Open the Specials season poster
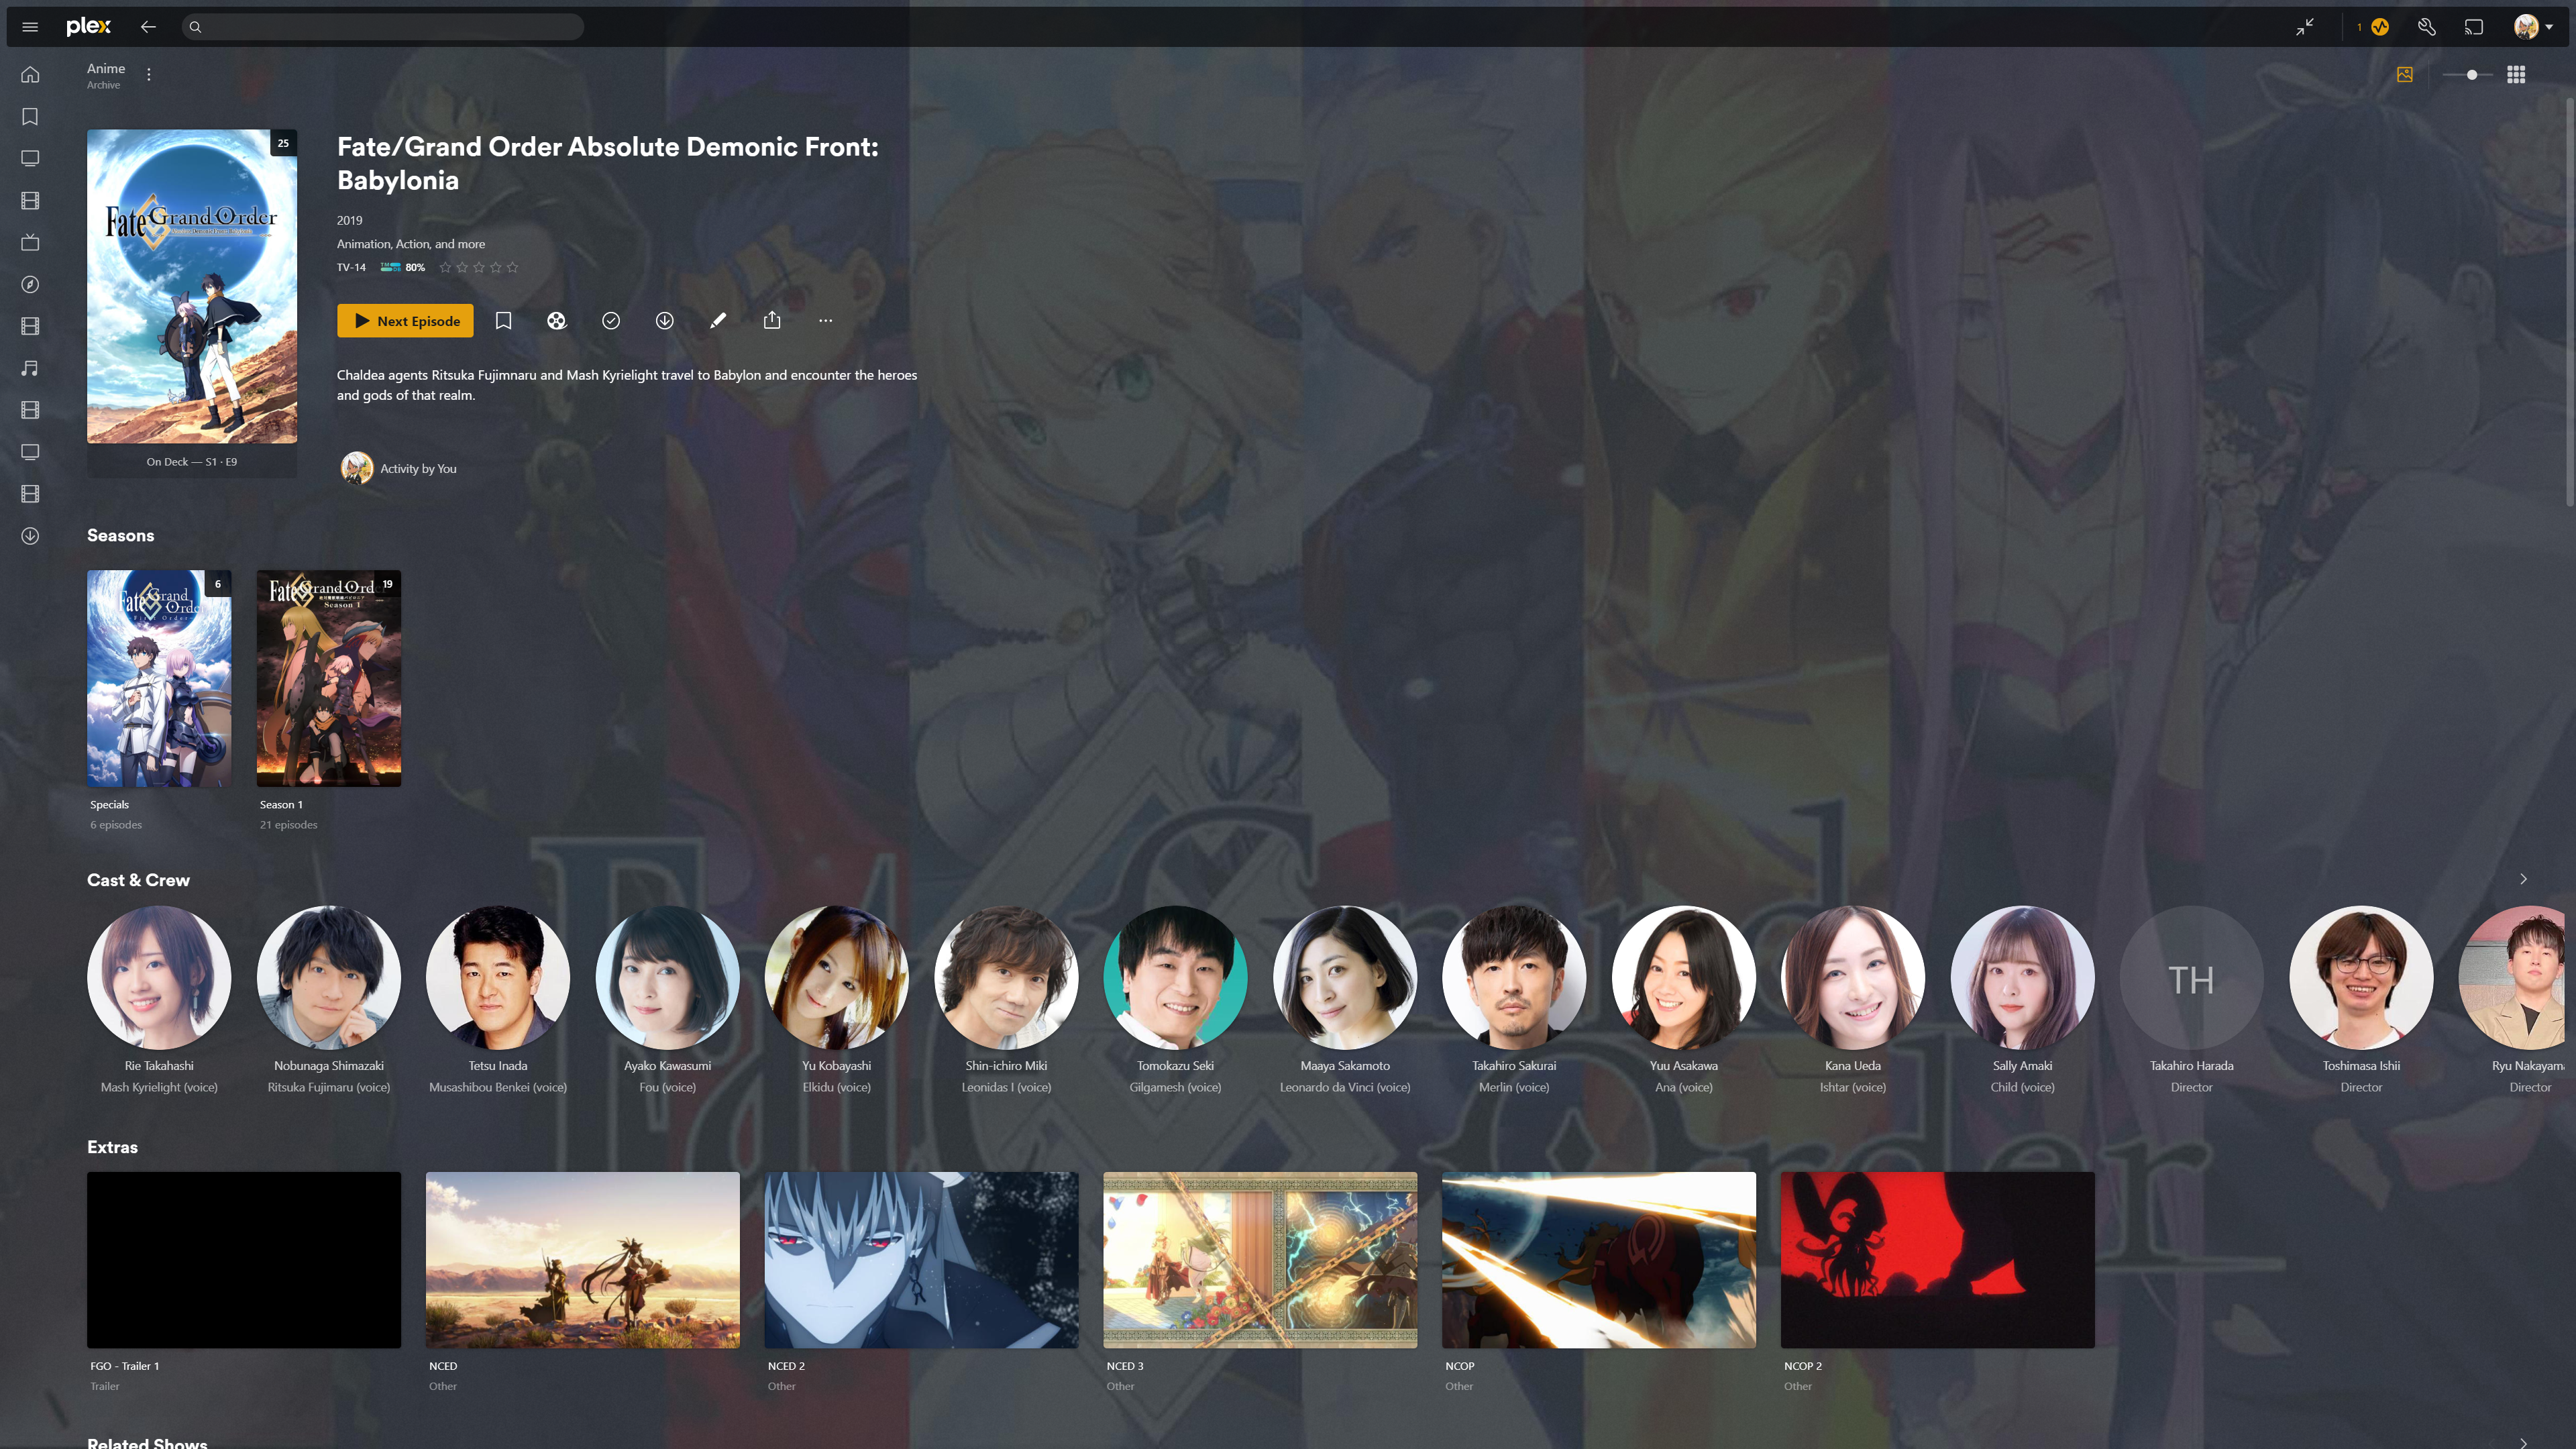Screen dimensions: 2576x1449 click(x=159, y=678)
